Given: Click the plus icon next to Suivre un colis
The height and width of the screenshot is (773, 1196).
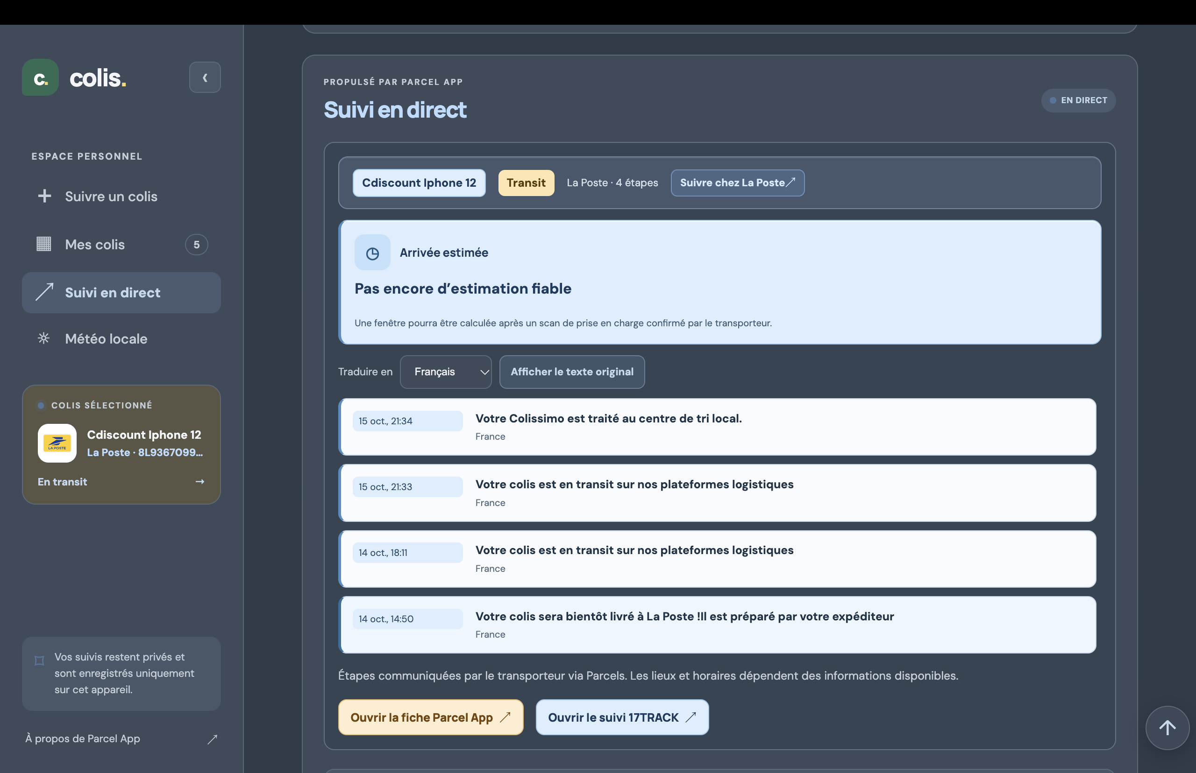Looking at the screenshot, I should pyautogui.click(x=44, y=196).
